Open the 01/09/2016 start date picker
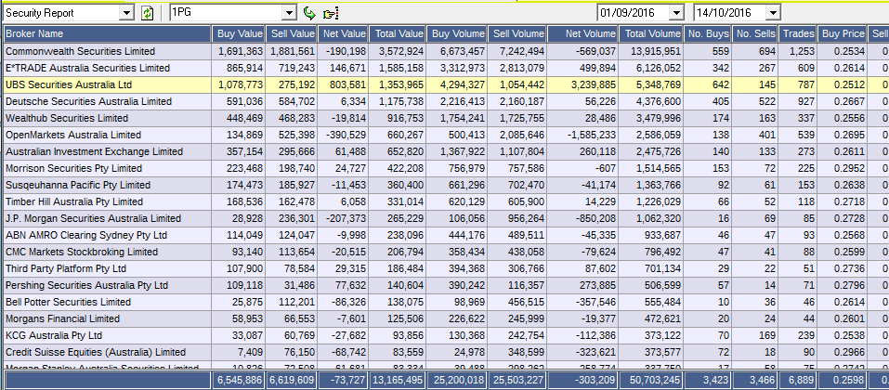This screenshot has width=889, height=390. 676,12
